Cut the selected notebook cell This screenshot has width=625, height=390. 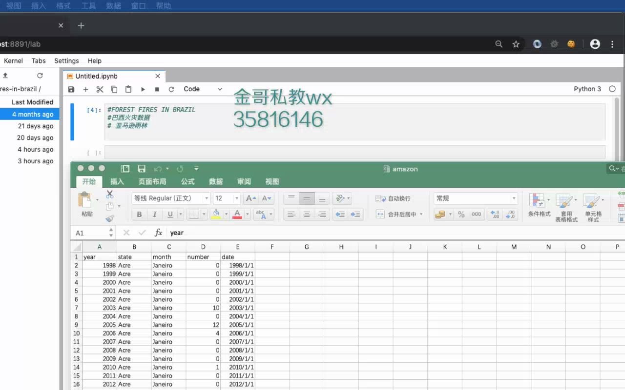click(99, 89)
